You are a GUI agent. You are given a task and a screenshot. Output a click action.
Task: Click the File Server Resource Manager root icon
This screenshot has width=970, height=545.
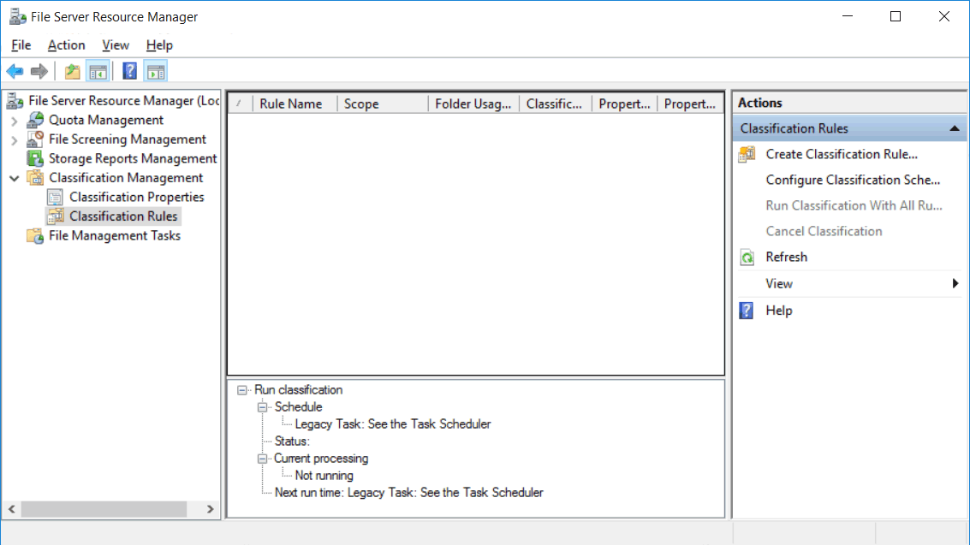point(15,100)
